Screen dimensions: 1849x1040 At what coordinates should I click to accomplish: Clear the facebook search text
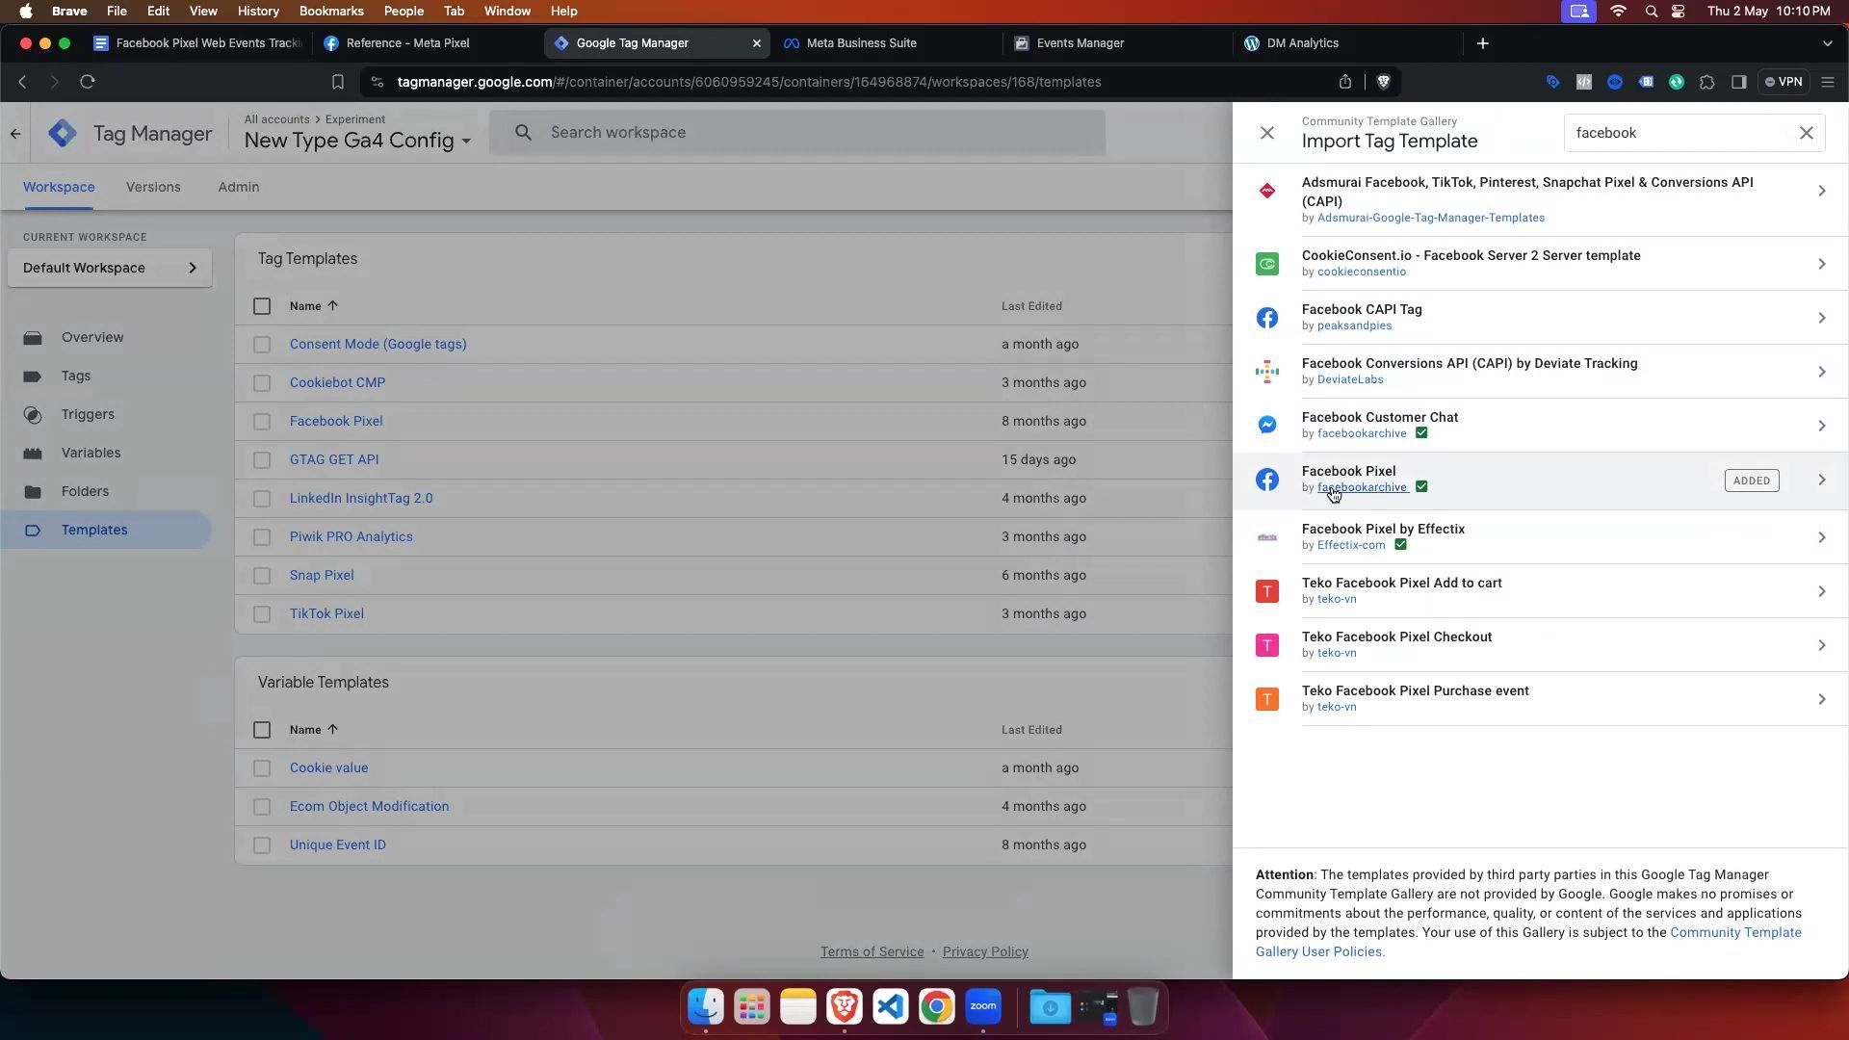(1807, 133)
